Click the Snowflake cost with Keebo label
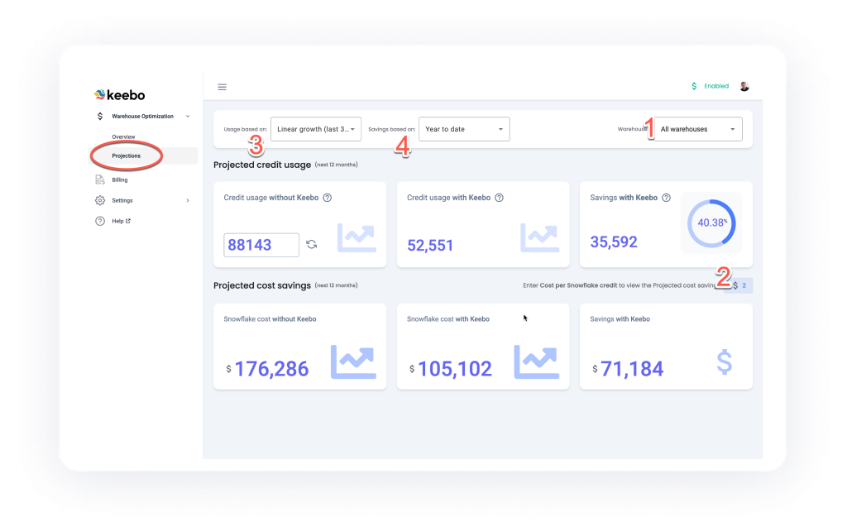This screenshot has width=847, height=531. coord(448,319)
